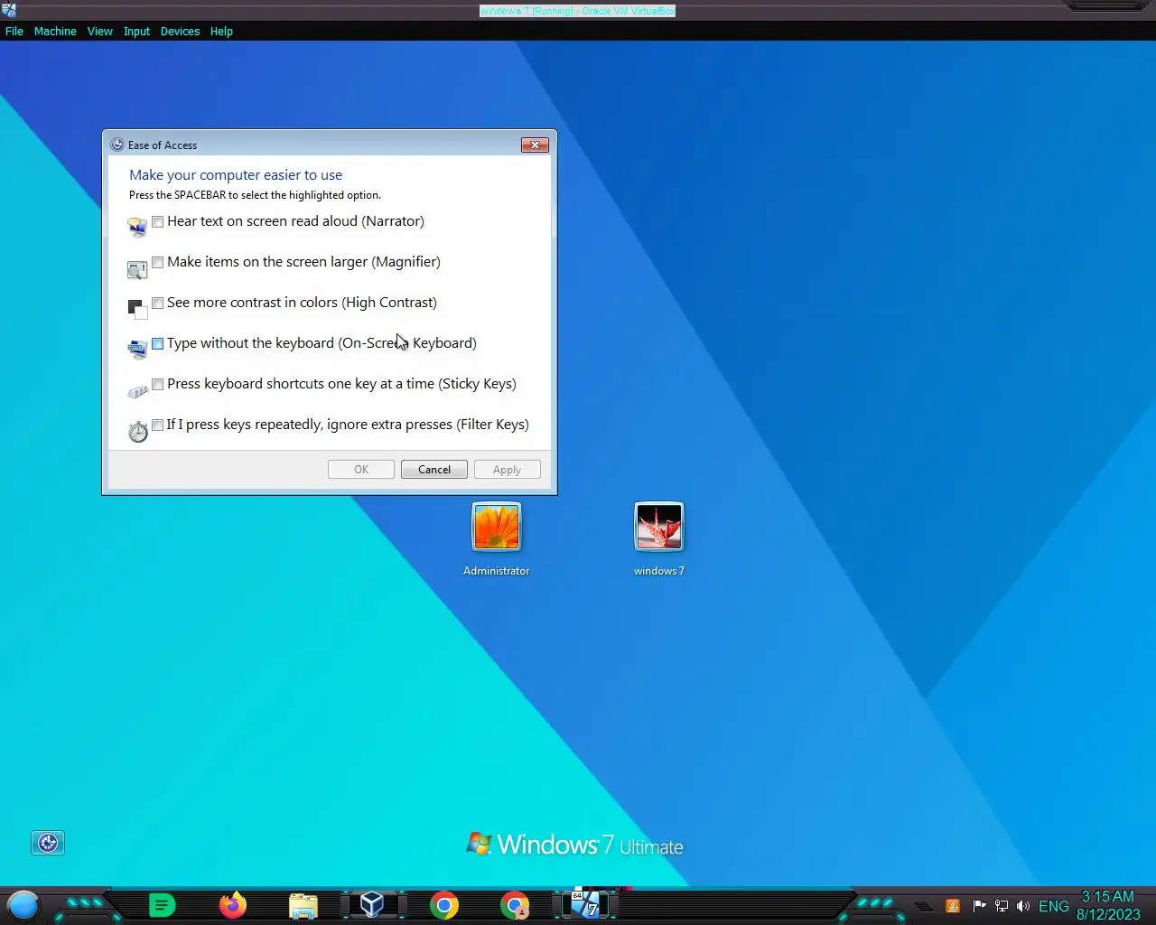Launch Google Chrome from the taskbar
This screenshot has width=1156, height=925.
(x=443, y=905)
